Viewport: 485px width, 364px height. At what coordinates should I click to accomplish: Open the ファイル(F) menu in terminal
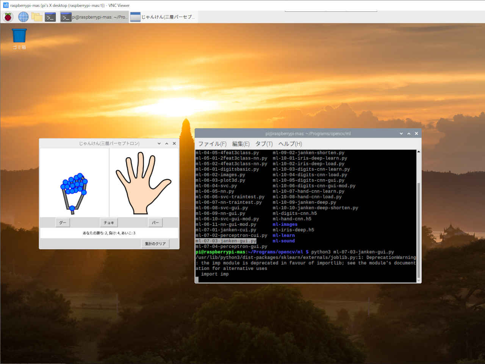tap(212, 144)
